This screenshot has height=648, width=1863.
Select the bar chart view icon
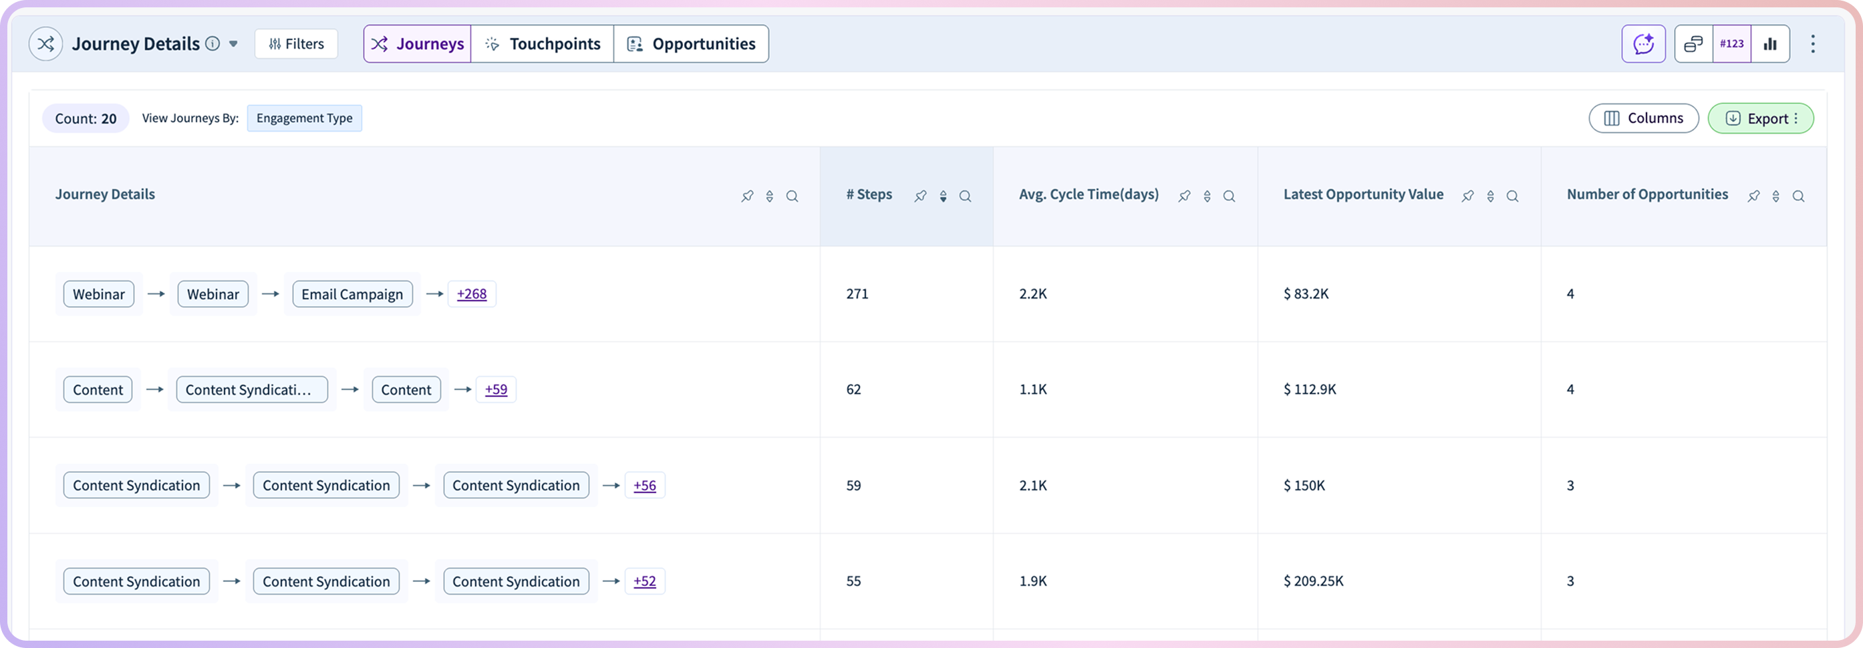pyautogui.click(x=1770, y=44)
